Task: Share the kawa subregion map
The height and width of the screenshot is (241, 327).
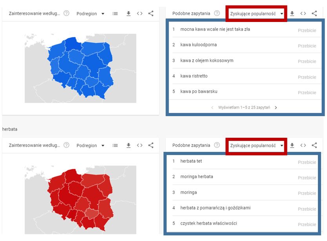Action: [151, 13]
